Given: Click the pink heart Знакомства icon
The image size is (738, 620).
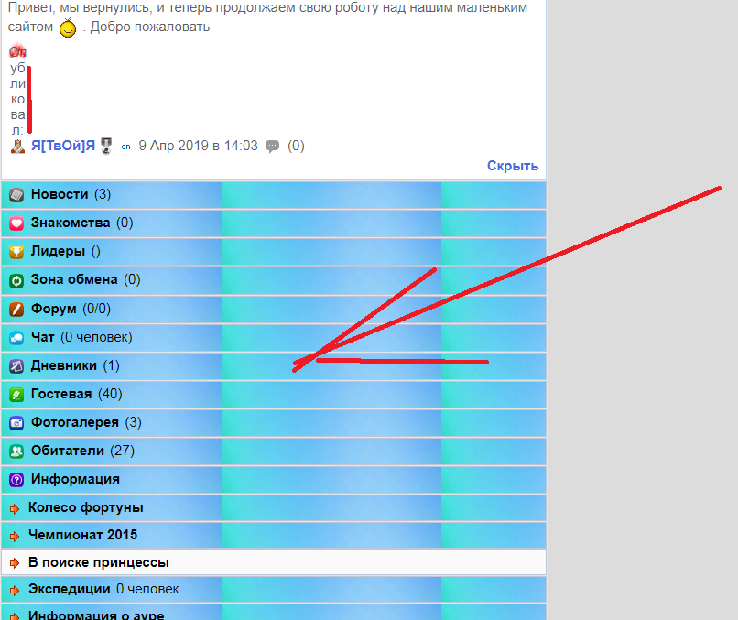Looking at the screenshot, I should click(16, 223).
